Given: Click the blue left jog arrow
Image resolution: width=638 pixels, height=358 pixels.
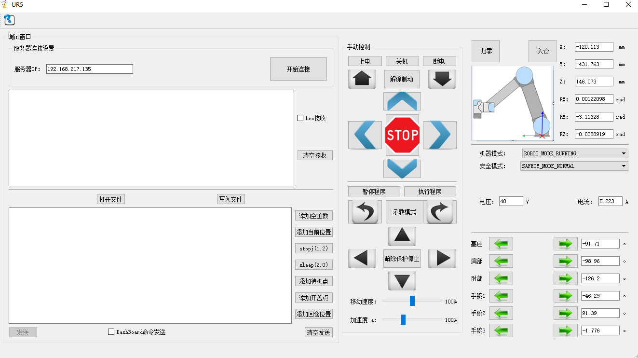Looking at the screenshot, I should 365,135.
